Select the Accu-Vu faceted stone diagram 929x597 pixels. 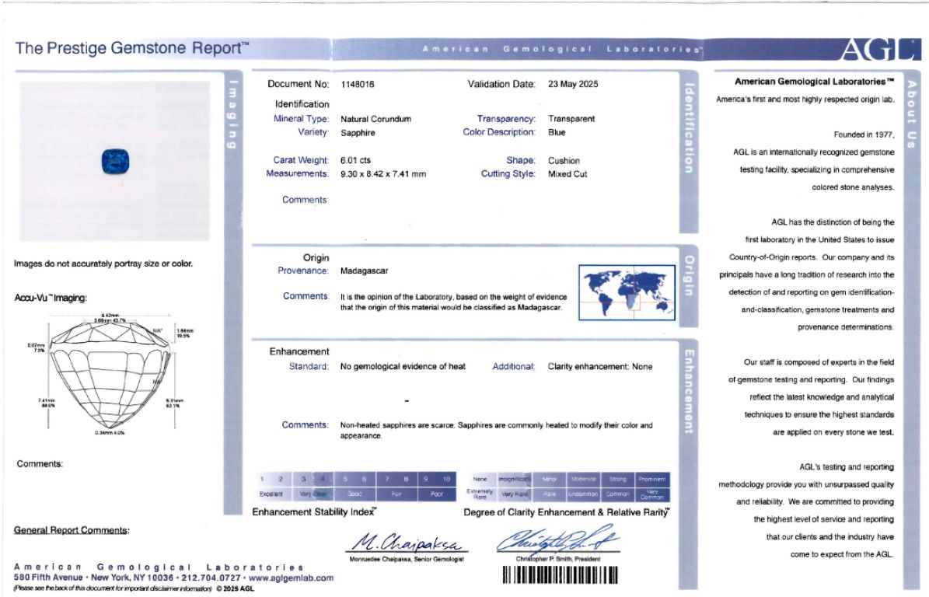[110, 374]
